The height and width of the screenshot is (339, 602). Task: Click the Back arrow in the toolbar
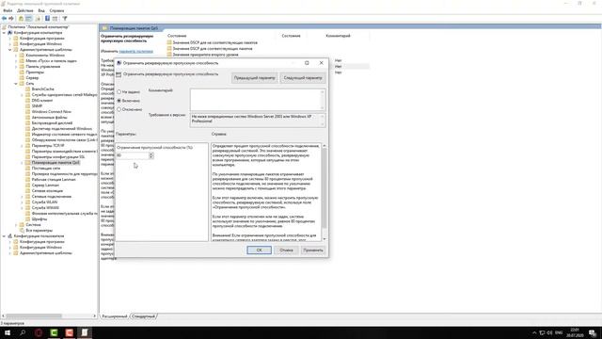[x=4, y=19]
